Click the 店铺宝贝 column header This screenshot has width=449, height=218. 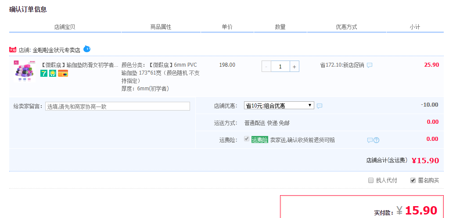pos(65,27)
